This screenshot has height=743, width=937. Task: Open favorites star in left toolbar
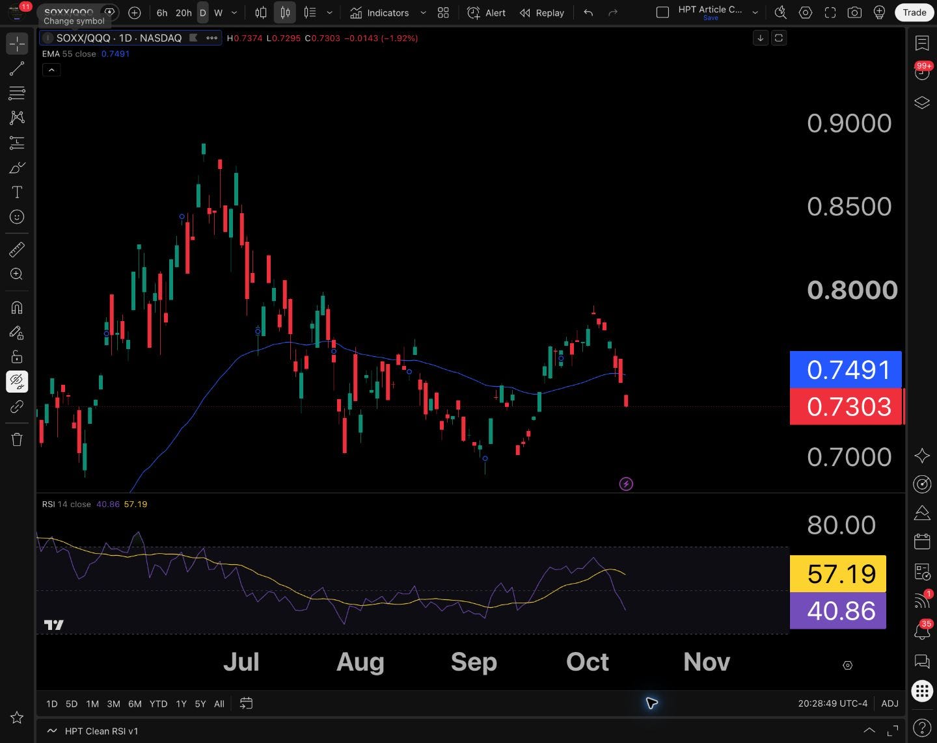(x=17, y=718)
